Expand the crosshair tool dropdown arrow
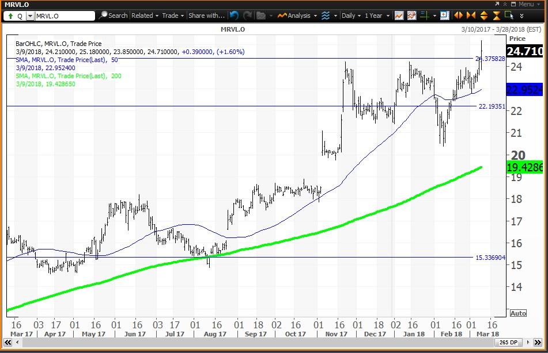 click(434, 16)
